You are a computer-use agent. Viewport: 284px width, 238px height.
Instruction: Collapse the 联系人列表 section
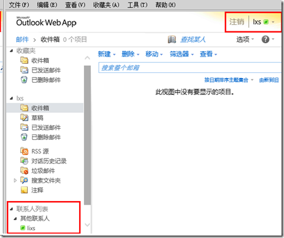pos(11,209)
